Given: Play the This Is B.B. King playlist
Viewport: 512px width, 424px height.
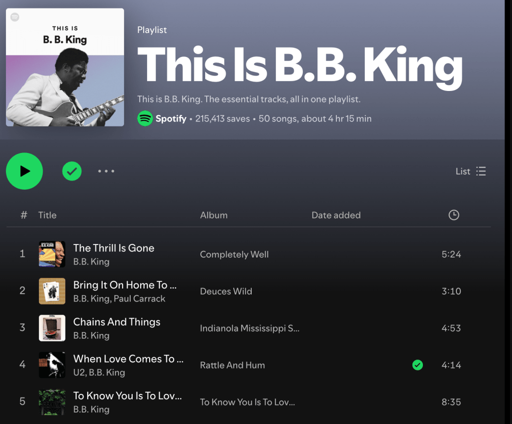Looking at the screenshot, I should coord(25,171).
